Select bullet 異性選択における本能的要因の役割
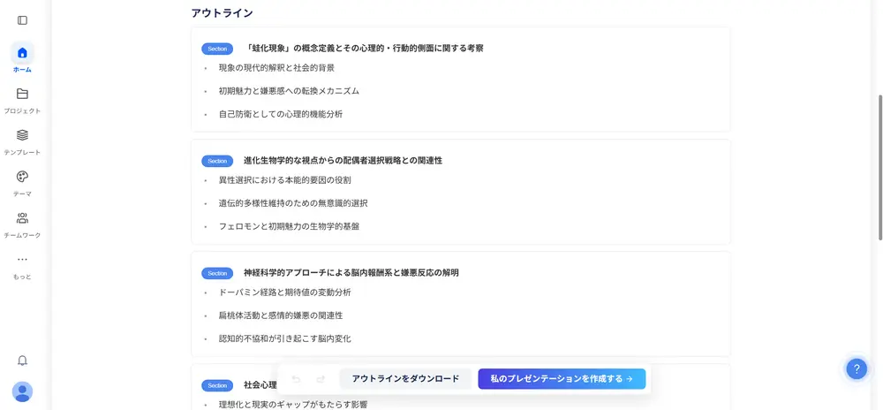This screenshot has width=883, height=410. [x=285, y=180]
